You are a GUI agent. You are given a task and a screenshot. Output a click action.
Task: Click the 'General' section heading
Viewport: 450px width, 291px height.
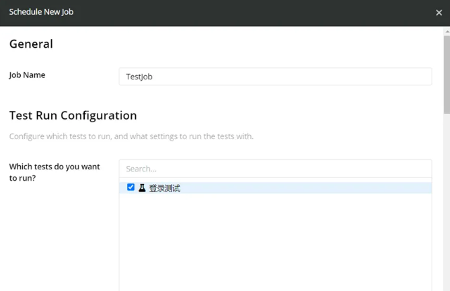[x=31, y=44]
